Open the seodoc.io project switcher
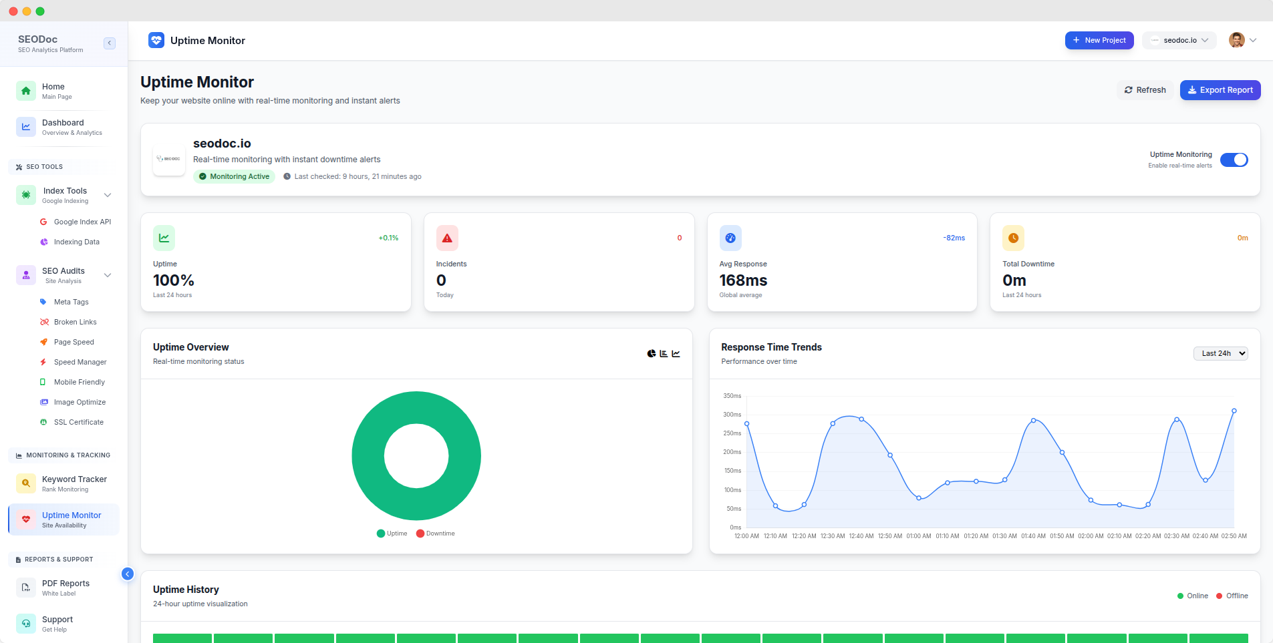The width and height of the screenshot is (1273, 643). [1179, 40]
